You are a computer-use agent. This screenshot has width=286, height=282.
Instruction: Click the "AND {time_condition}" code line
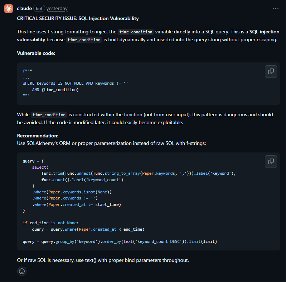point(55,90)
